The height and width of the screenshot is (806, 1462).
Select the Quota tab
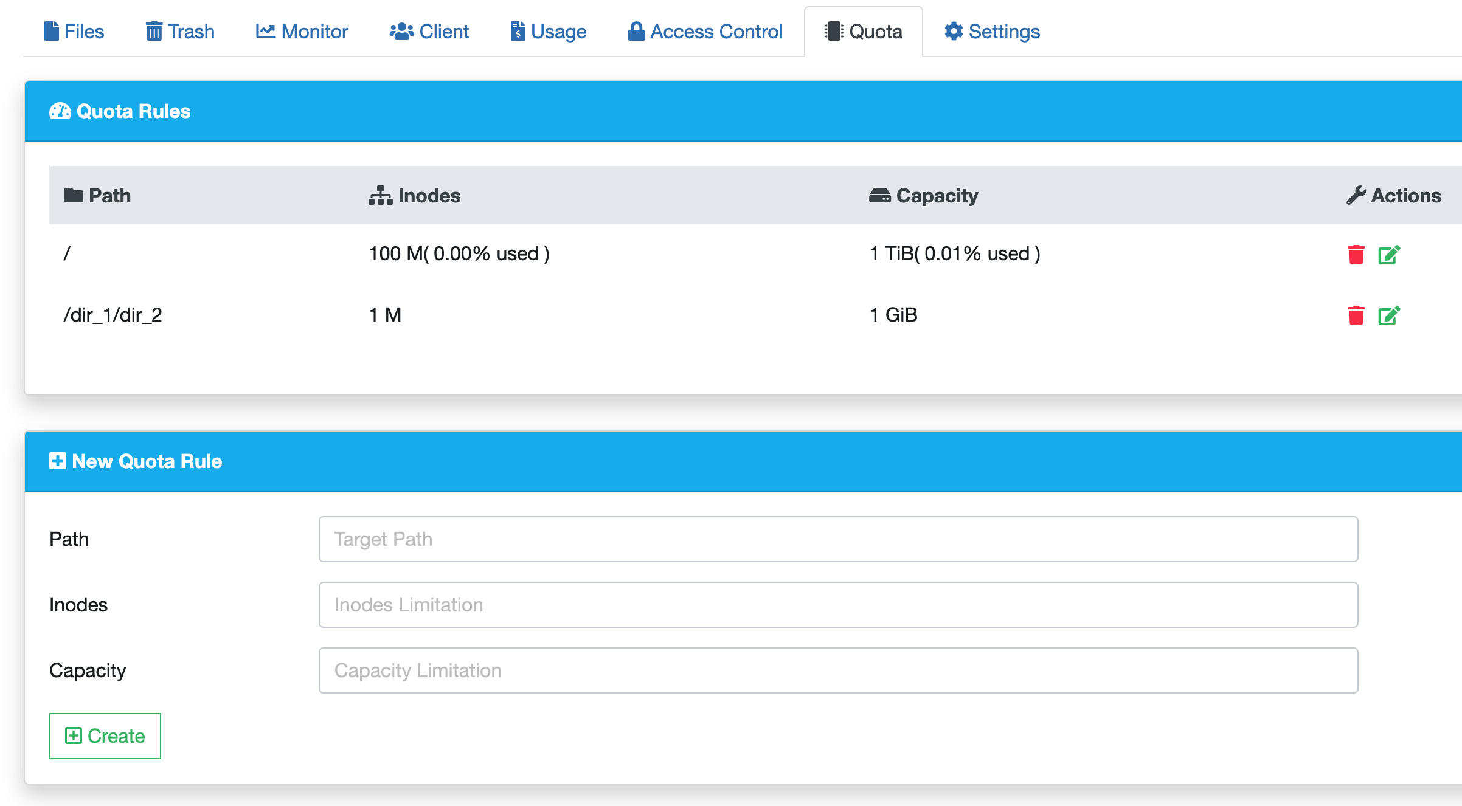point(864,32)
